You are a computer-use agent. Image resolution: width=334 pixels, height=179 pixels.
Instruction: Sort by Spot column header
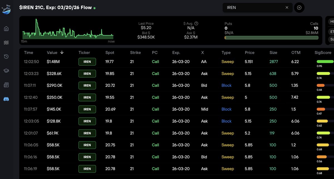(110, 53)
